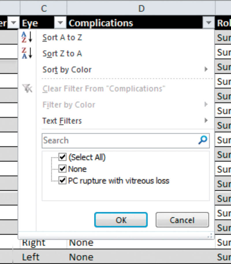Select column C header
This screenshot has width=231, height=264.
[x=44, y=8]
